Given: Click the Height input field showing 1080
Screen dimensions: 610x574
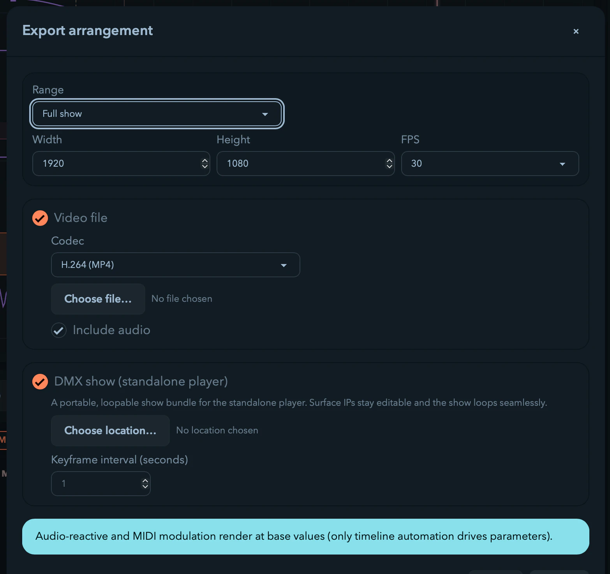Looking at the screenshot, I should [305, 164].
